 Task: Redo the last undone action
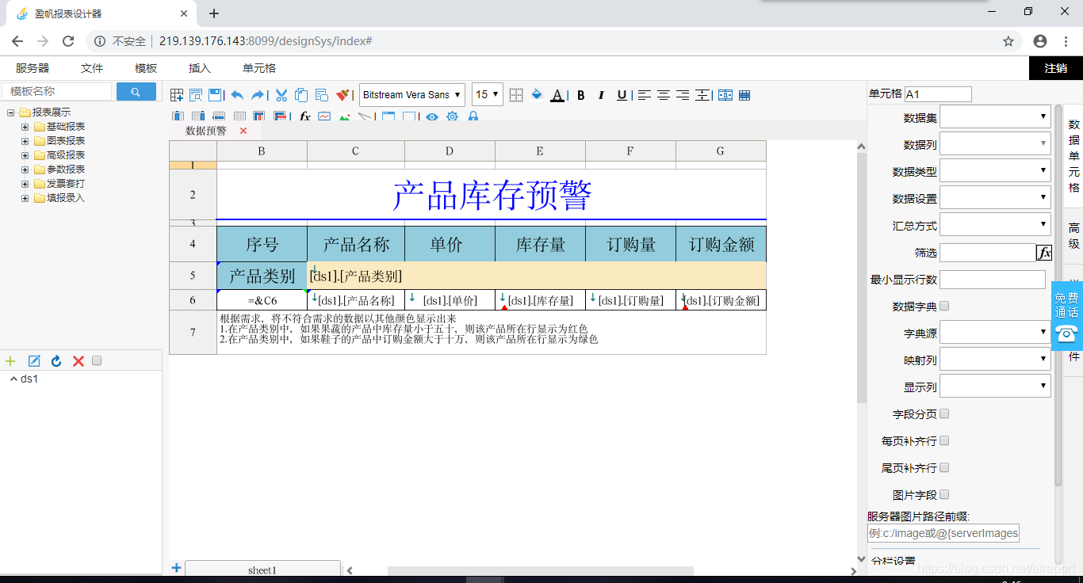[x=258, y=95]
